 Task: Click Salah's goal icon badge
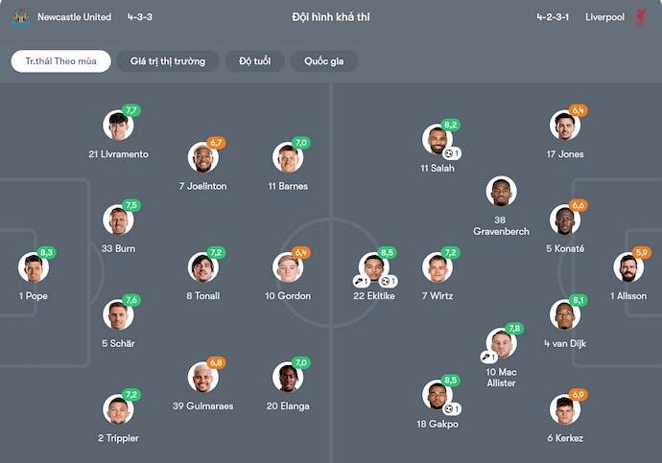point(453,153)
